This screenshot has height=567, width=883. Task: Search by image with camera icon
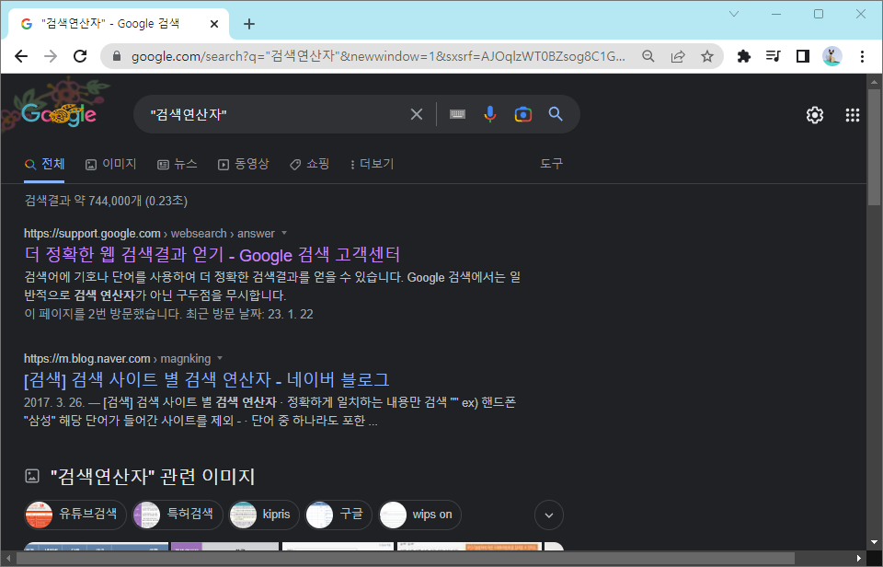523,114
